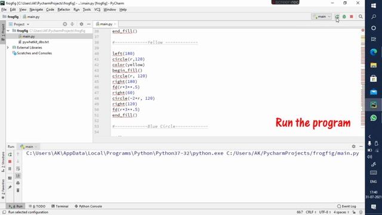Viewport: 382px width, 215px height.
Task: Open the TODO tool window
Action: coord(37,206)
